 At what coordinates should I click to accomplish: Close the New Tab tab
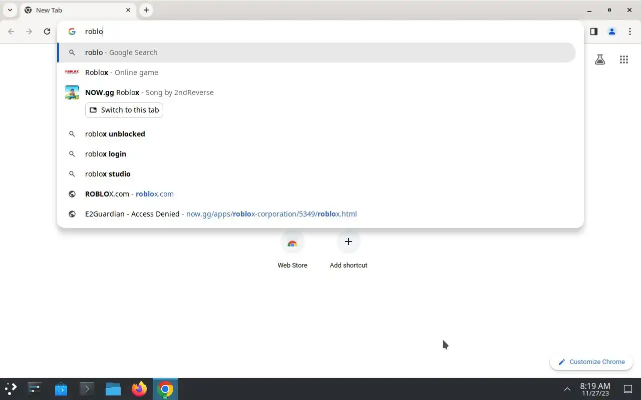click(x=128, y=10)
